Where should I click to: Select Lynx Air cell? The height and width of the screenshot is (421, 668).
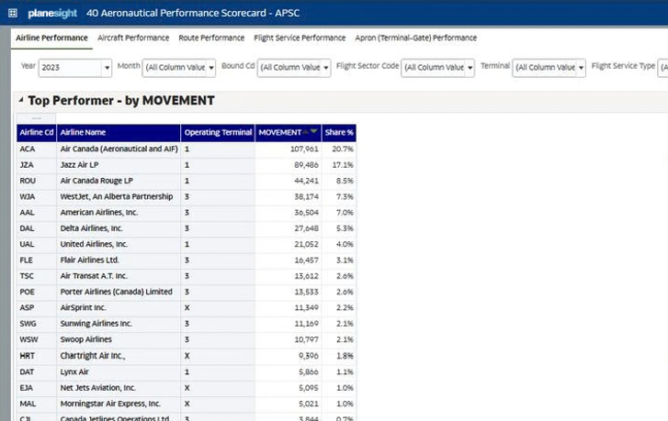tap(119, 372)
